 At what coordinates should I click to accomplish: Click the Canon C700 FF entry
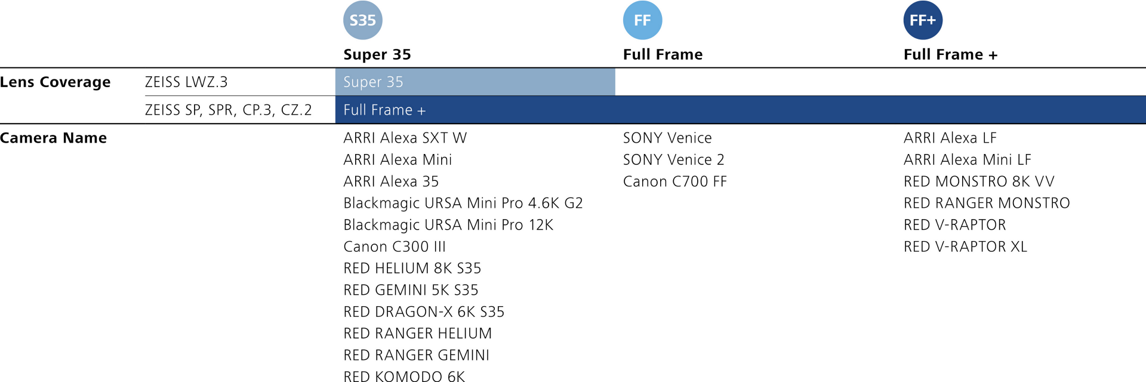(x=674, y=181)
